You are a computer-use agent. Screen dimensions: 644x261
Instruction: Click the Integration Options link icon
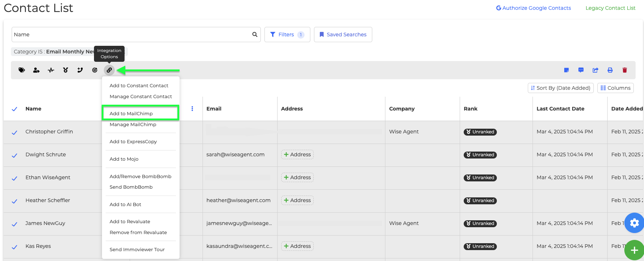[109, 70]
